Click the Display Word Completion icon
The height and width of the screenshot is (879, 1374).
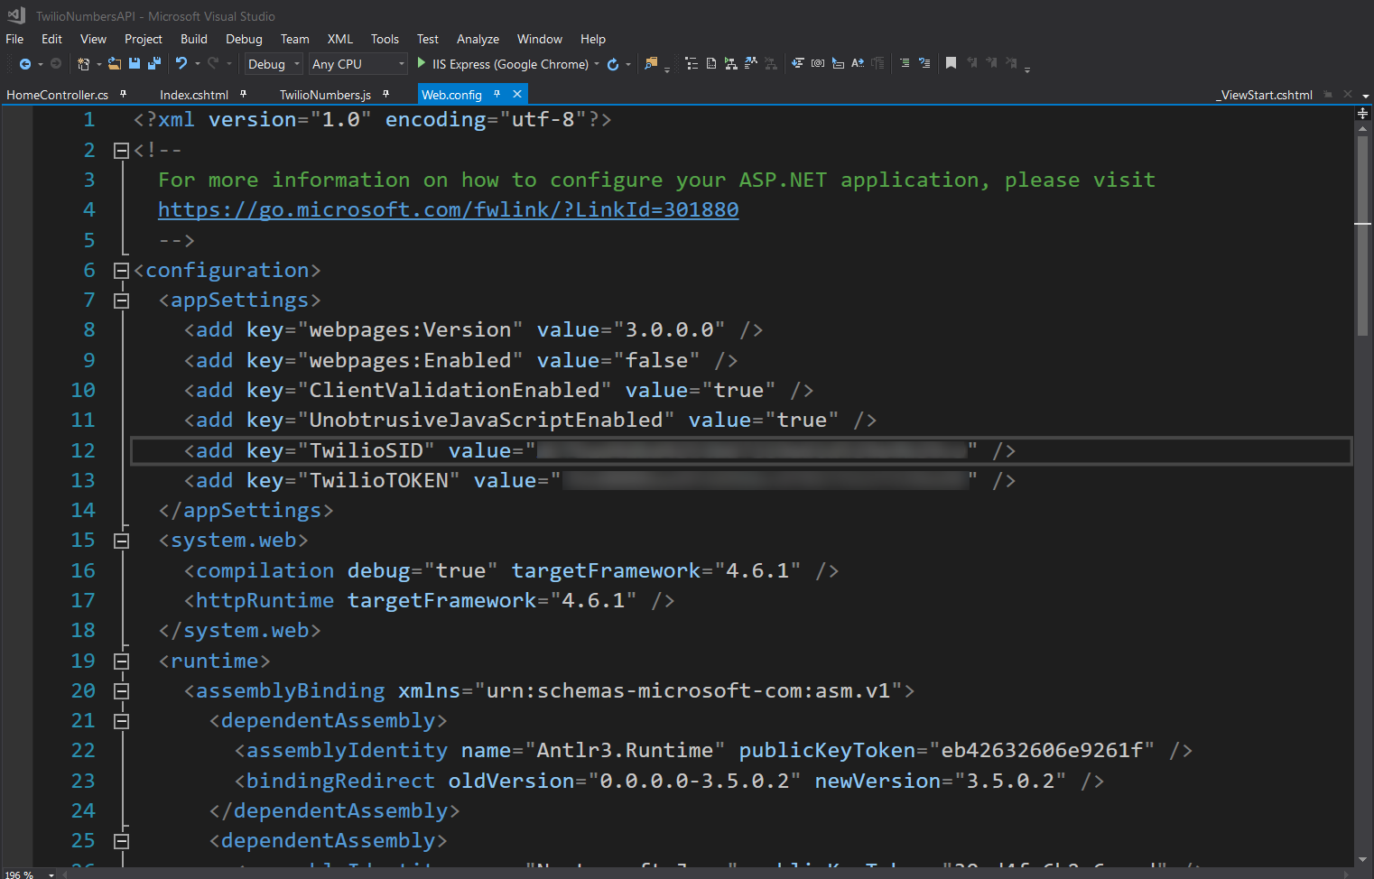click(x=858, y=63)
